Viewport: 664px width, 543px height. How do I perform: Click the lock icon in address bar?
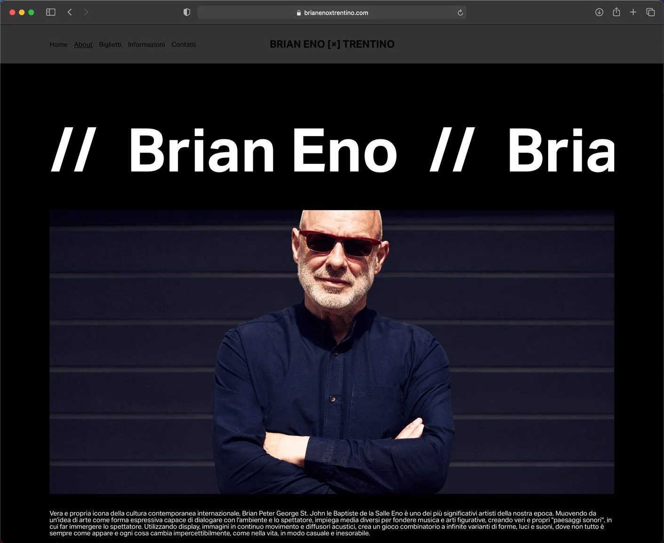tap(299, 13)
